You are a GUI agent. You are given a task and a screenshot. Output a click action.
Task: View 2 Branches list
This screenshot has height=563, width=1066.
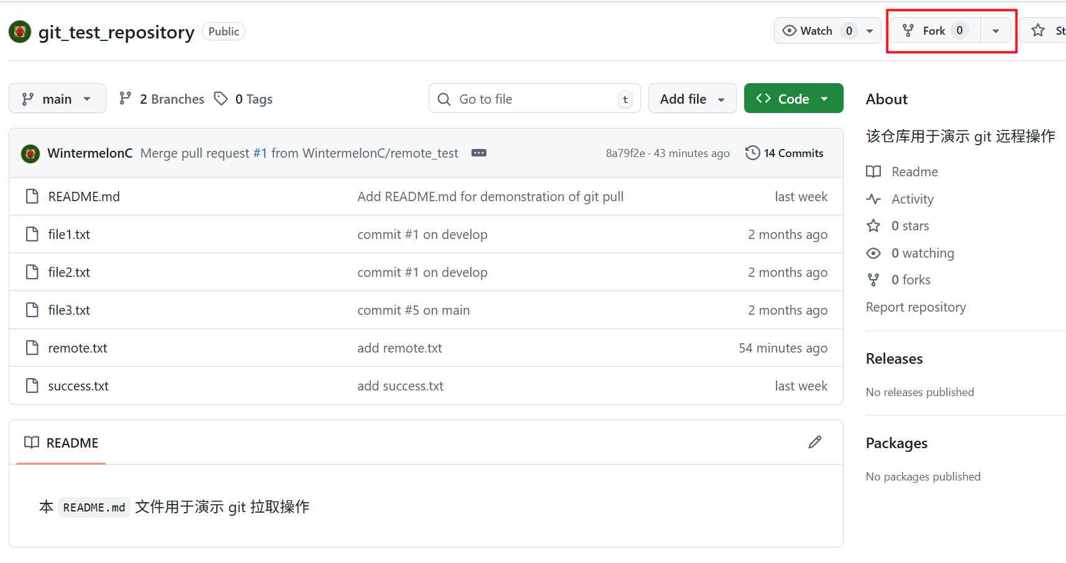(x=162, y=99)
